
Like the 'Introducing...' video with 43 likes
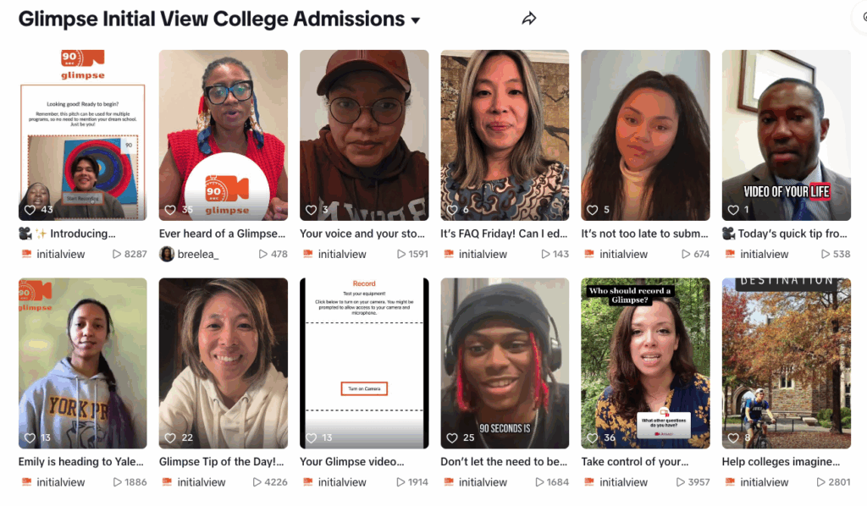(30, 210)
